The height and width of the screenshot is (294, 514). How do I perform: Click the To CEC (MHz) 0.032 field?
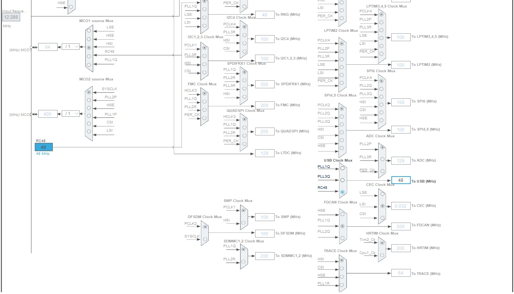[401, 206]
